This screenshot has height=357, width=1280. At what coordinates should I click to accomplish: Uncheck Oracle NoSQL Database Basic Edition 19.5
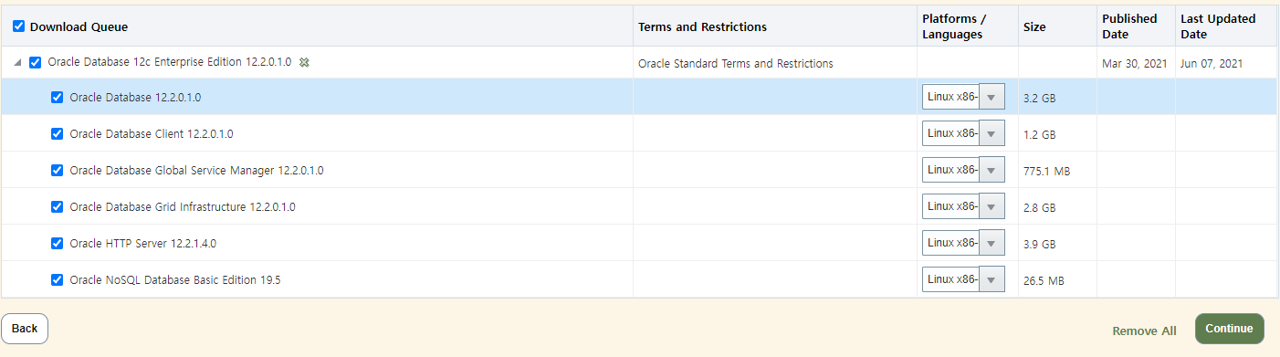[x=58, y=279]
